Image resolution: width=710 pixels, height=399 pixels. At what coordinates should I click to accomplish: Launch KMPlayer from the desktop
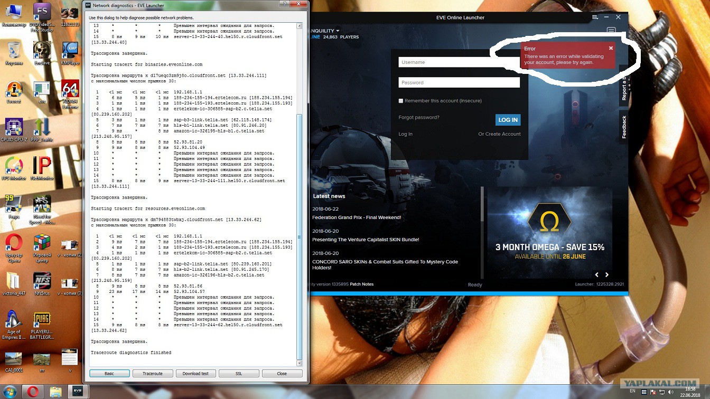tap(70, 53)
